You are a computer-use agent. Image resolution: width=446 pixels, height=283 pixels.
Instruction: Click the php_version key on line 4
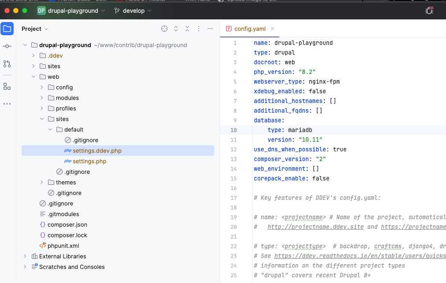[273, 72]
